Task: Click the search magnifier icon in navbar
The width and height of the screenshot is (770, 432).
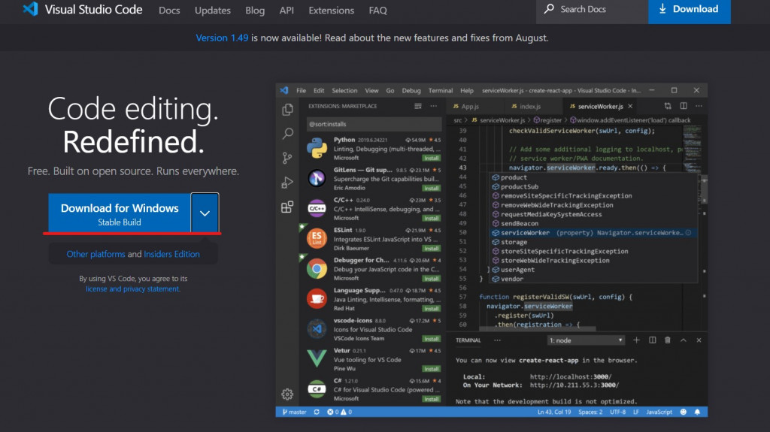Action: click(549, 9)
